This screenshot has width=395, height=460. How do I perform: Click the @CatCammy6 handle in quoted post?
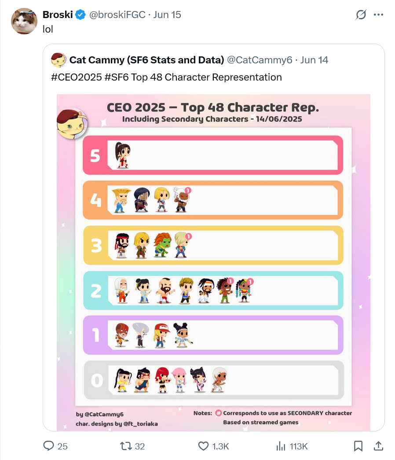[x=260, y=60]
